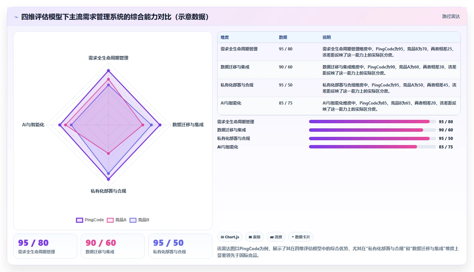Open the 95 / 50 data card
Image resolution: width=474 pixels, height=272 pixels.
[180, 246]
